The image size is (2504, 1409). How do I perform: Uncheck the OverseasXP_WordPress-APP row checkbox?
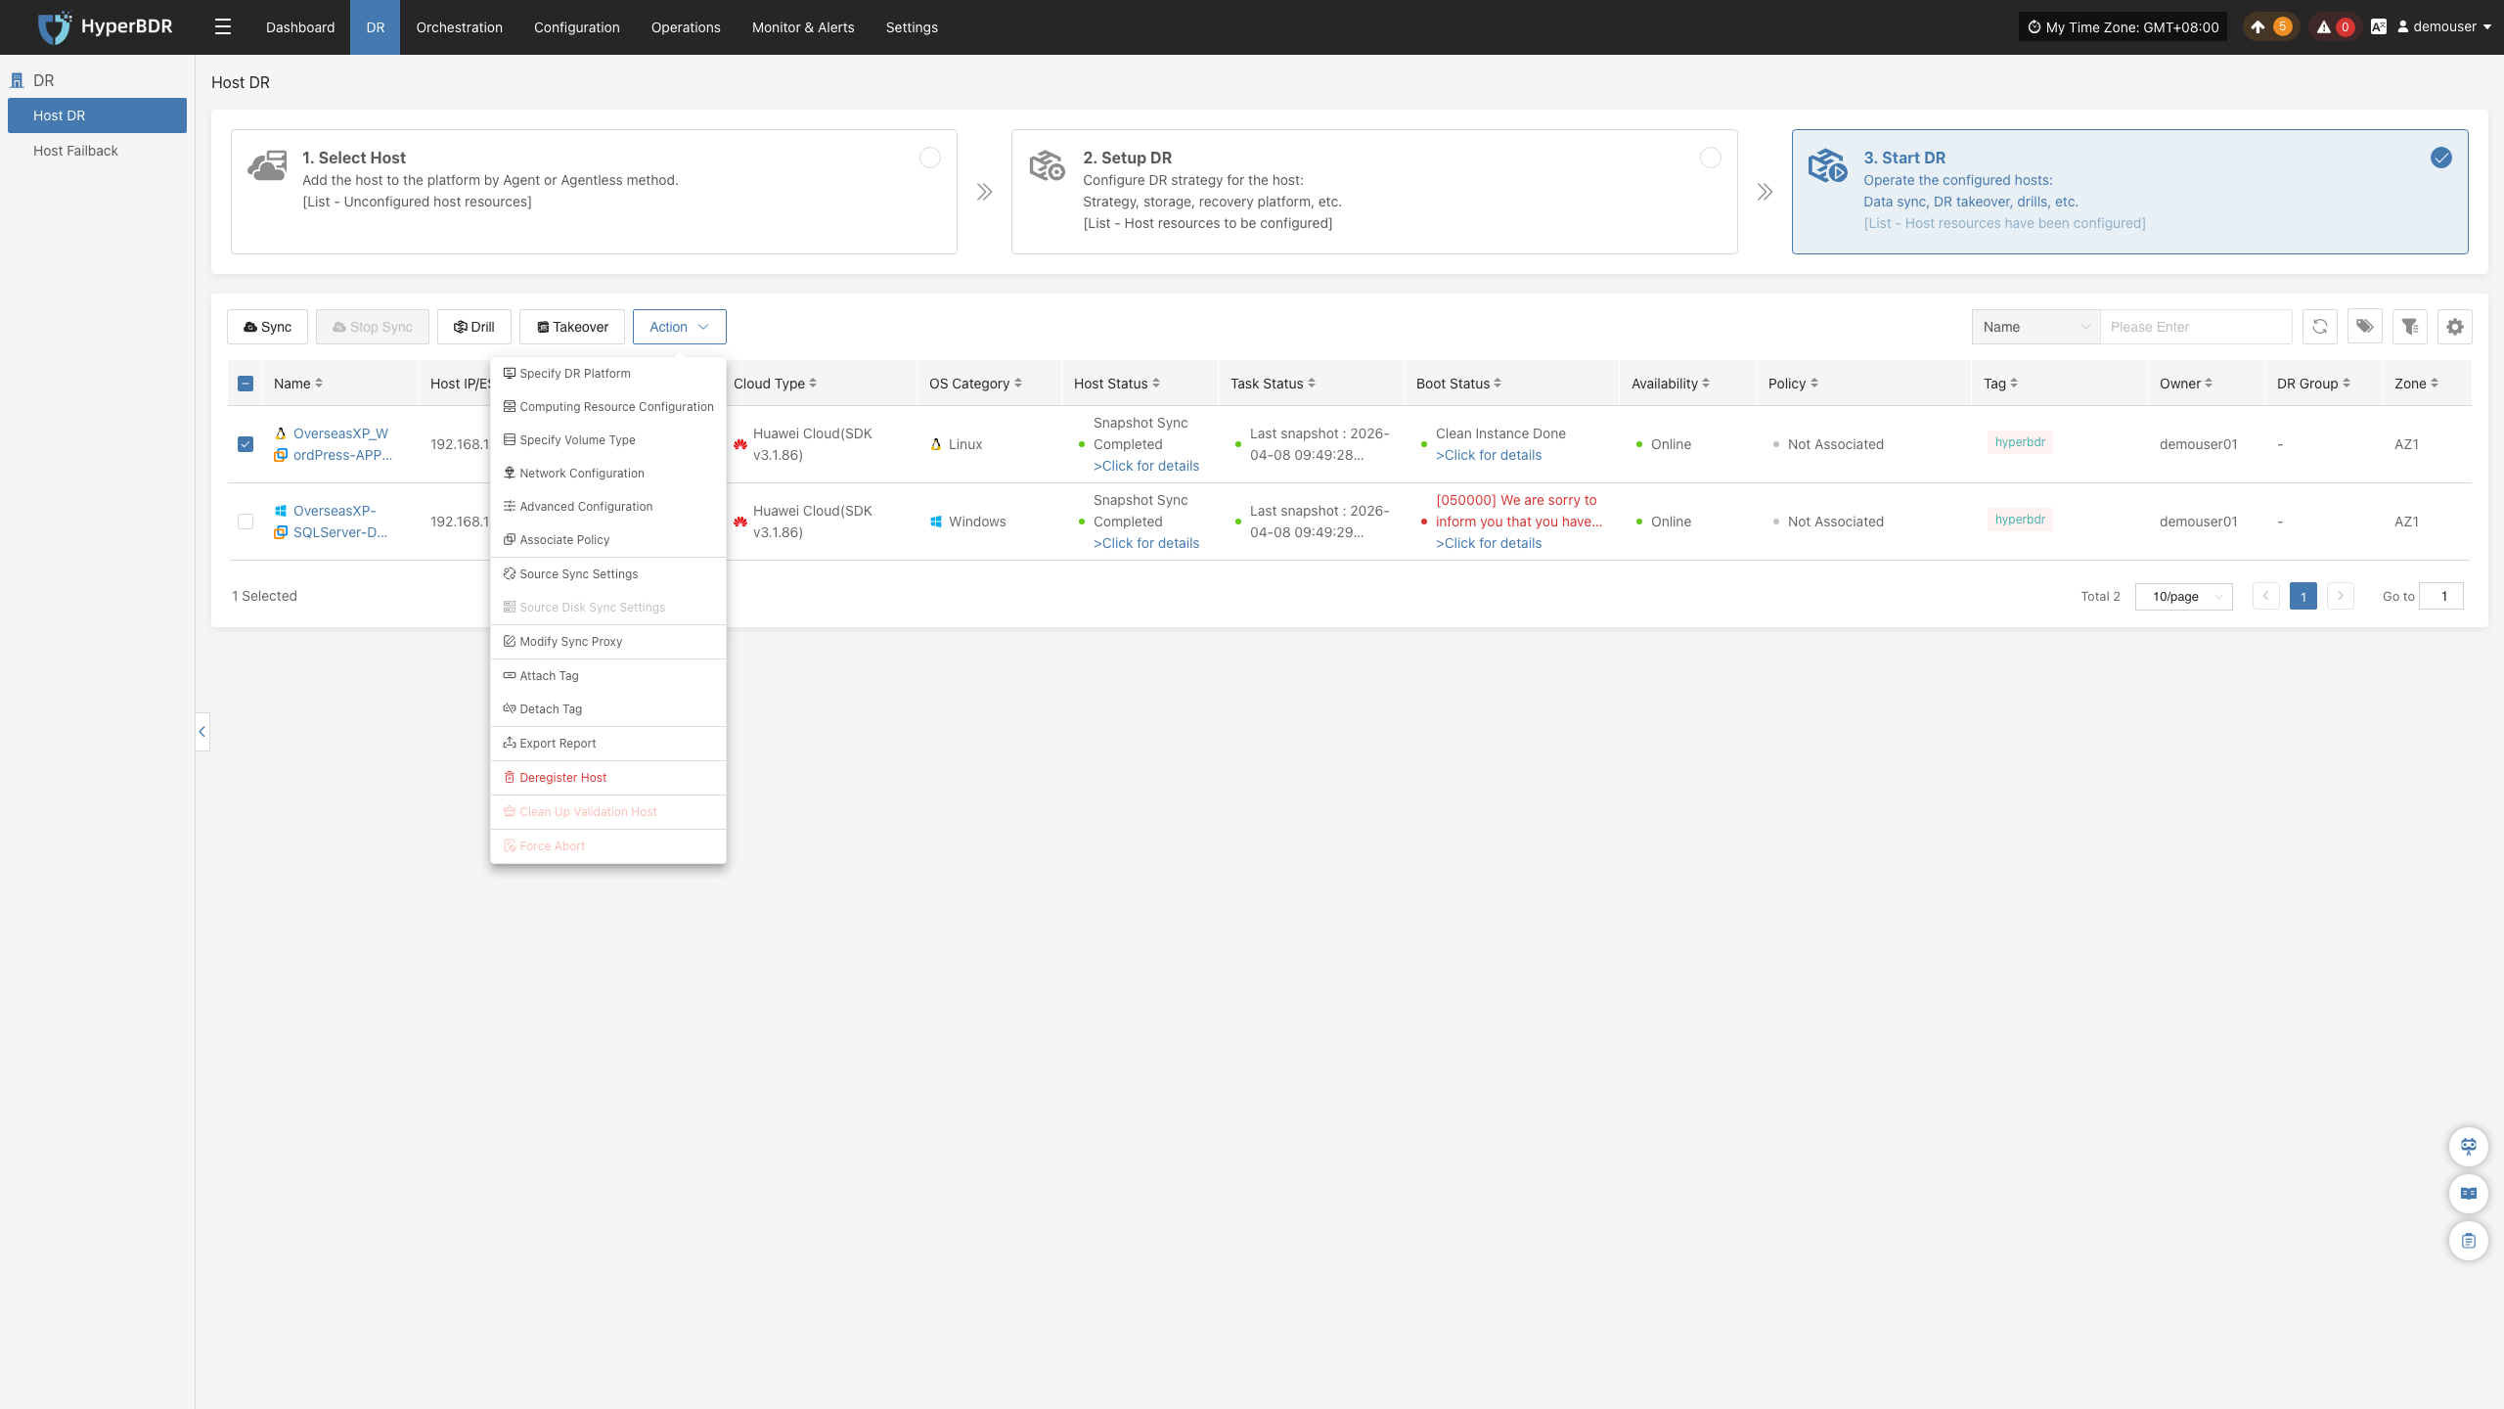pos(246,444)
